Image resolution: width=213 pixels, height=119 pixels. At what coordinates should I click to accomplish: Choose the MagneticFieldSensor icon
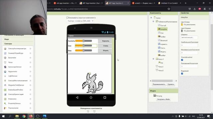pyautogui.click(x=5, y=85)
